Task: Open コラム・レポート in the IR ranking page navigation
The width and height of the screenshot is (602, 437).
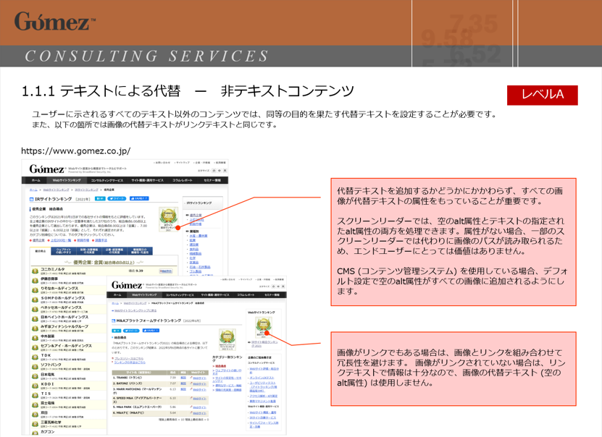Action: [183, 180]
